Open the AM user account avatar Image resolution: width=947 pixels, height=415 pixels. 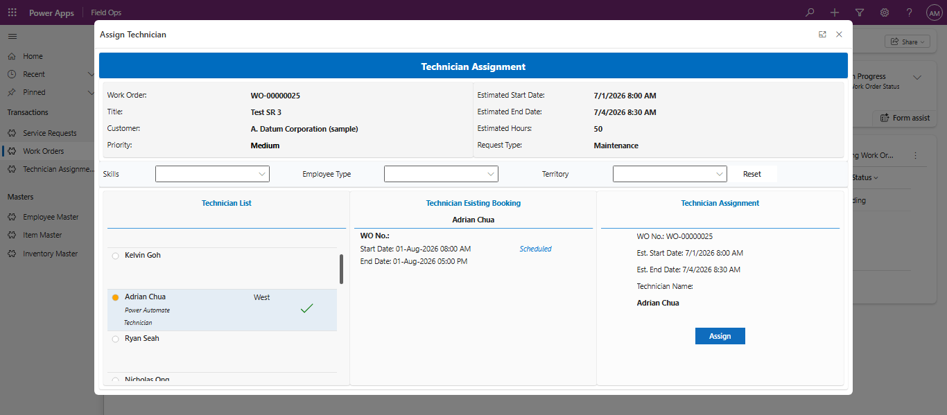click(934, 12)
